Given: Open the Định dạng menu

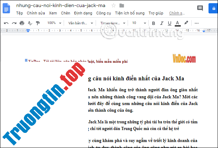Looking at the screenshot, I should click(83, 13).
